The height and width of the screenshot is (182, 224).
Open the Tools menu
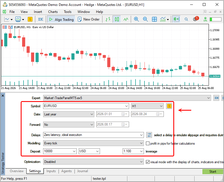(67, 12)
